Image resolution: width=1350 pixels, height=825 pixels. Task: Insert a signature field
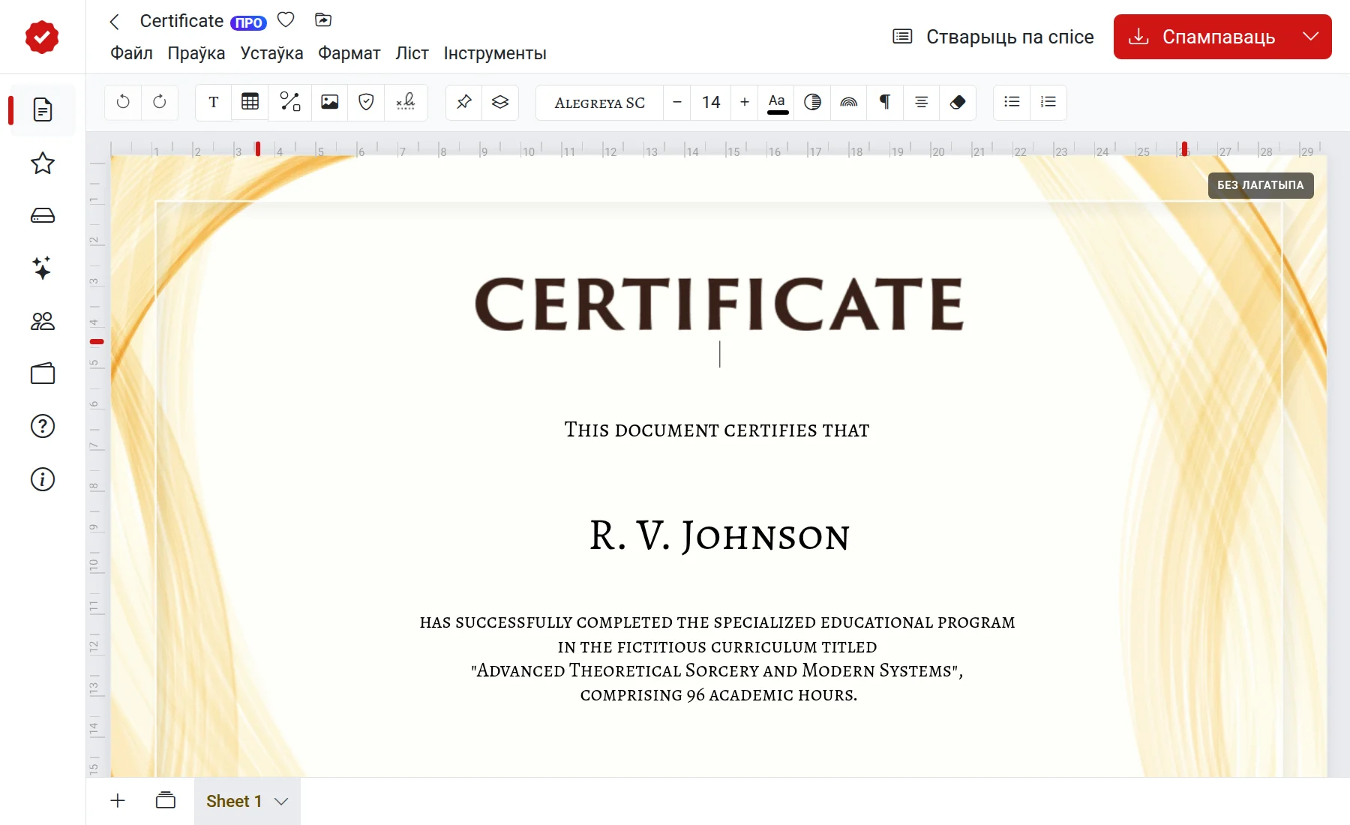[x=406, y=102]
